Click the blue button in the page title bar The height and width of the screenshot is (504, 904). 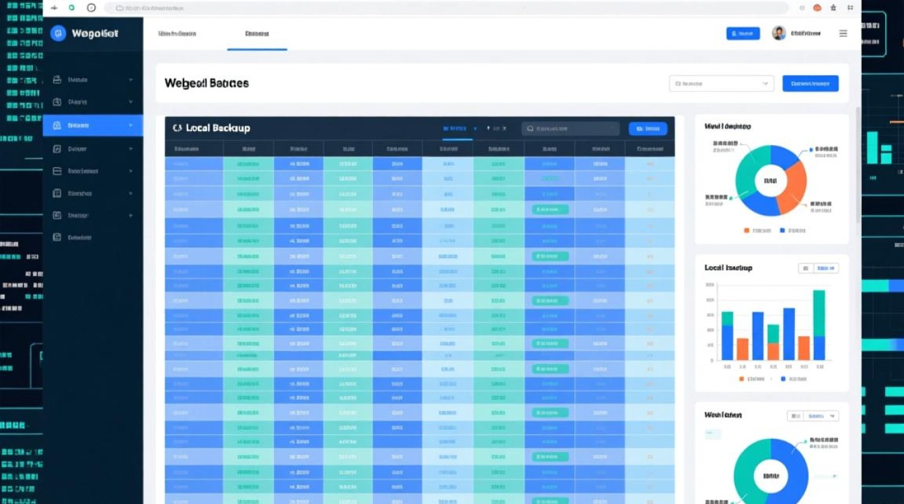coord(810,84)
